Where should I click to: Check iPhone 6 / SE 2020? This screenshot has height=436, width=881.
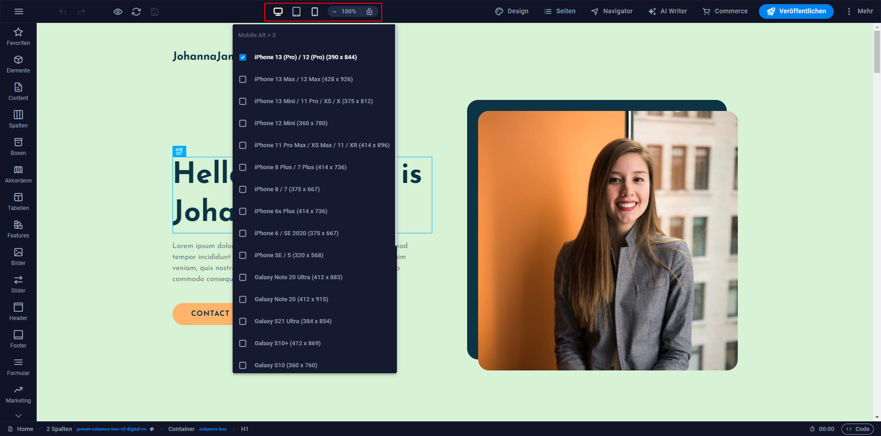click(243, 233)
